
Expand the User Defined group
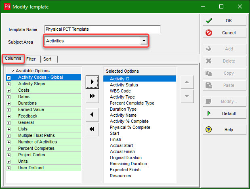9,168
